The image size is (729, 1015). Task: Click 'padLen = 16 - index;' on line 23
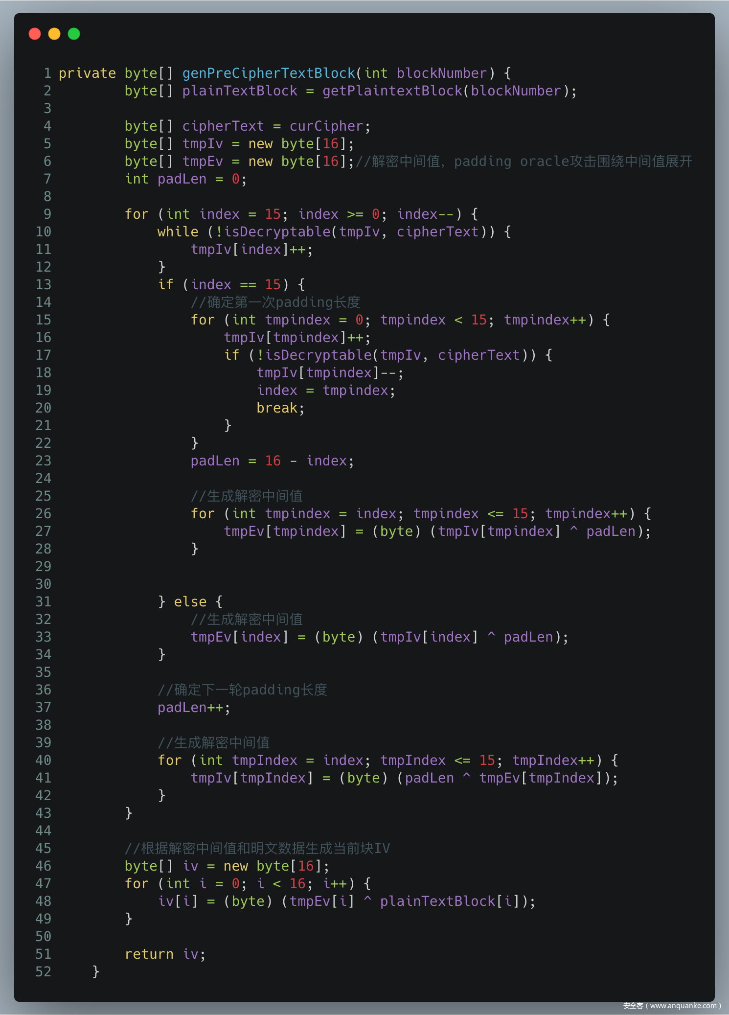click(272, 461)
